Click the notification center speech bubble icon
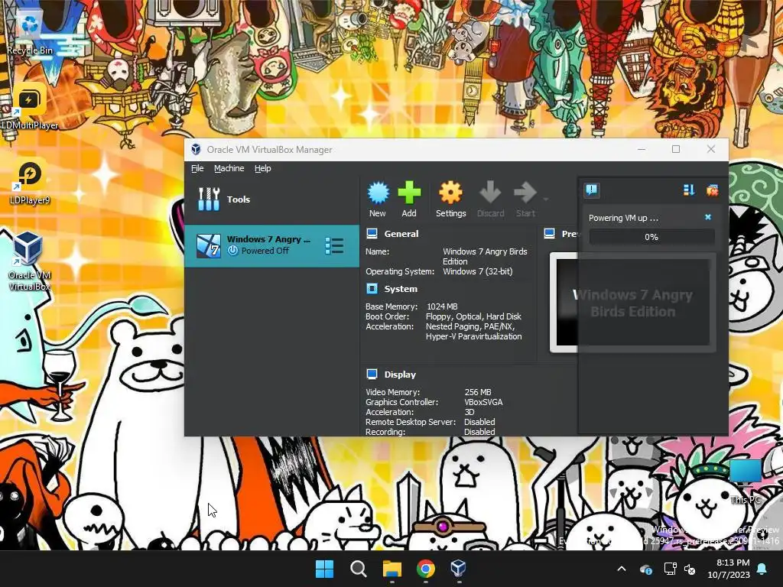The width and height of the screenshot is (783, 587). click(x=592, y=190)
